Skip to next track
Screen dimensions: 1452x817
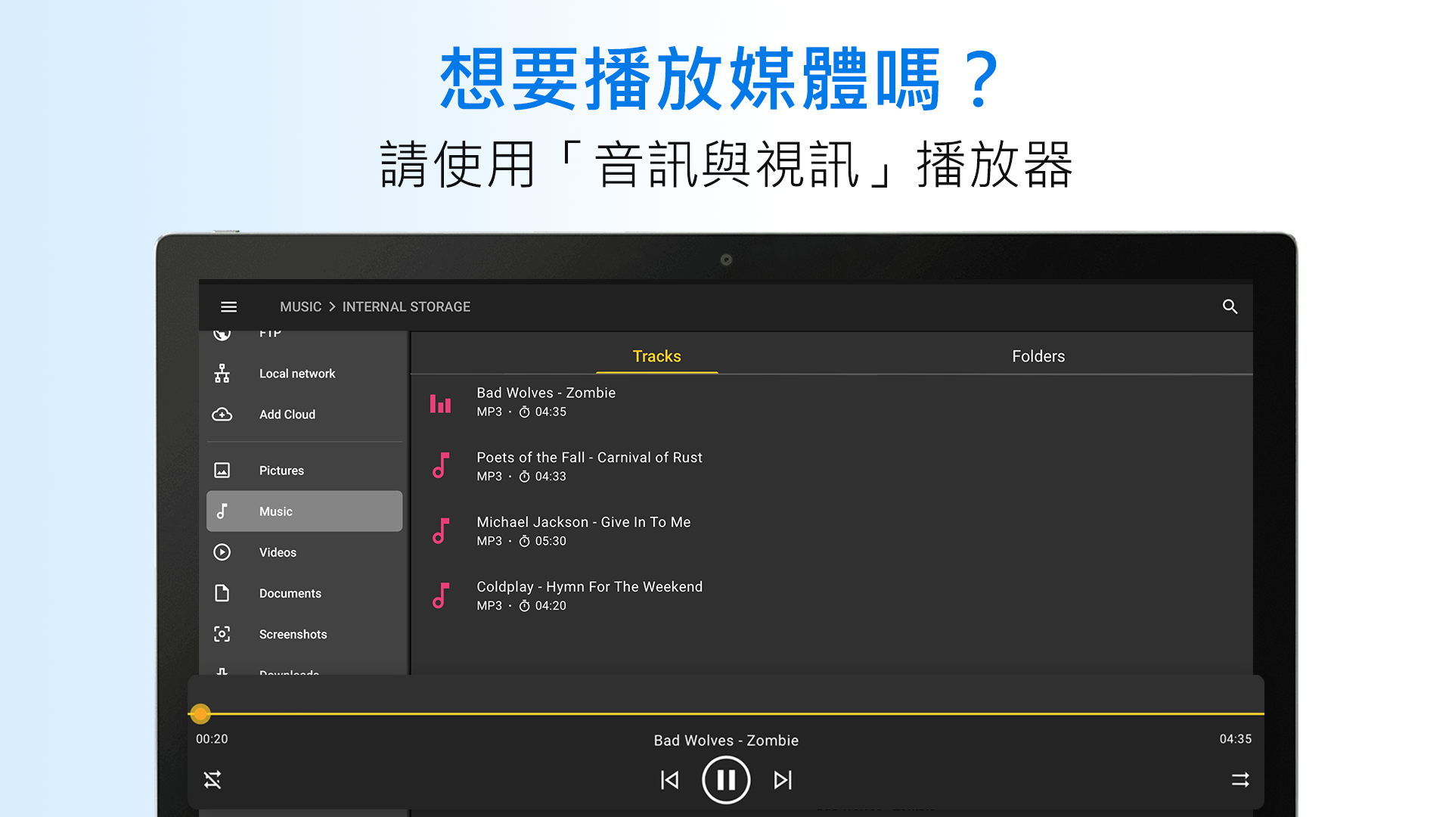click(783, 780)
